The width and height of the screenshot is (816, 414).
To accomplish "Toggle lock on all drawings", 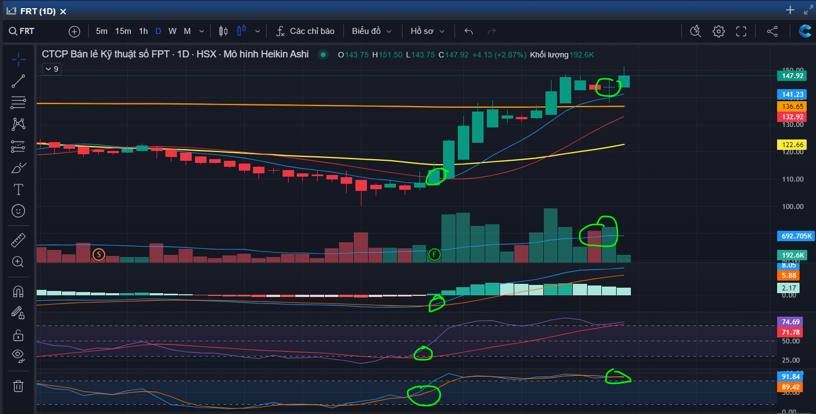I will (x=19, y=335).
